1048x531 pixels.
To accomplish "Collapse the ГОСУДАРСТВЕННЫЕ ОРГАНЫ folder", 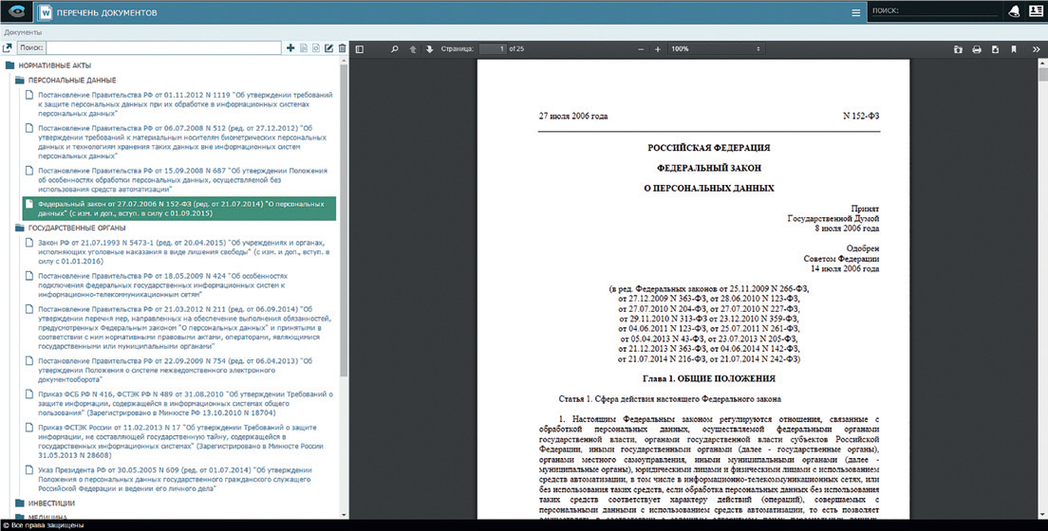I will tap(19, 228).
